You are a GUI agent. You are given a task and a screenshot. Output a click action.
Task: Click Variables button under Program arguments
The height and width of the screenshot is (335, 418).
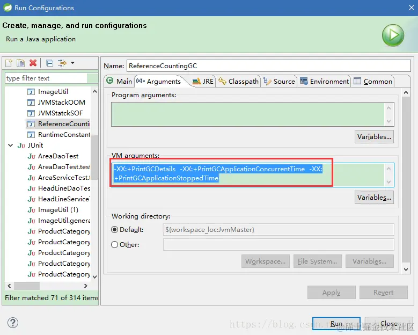point(374,137)
